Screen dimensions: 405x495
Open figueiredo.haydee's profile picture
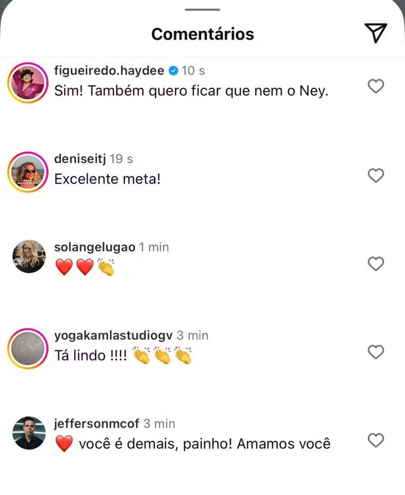point(27,83)
